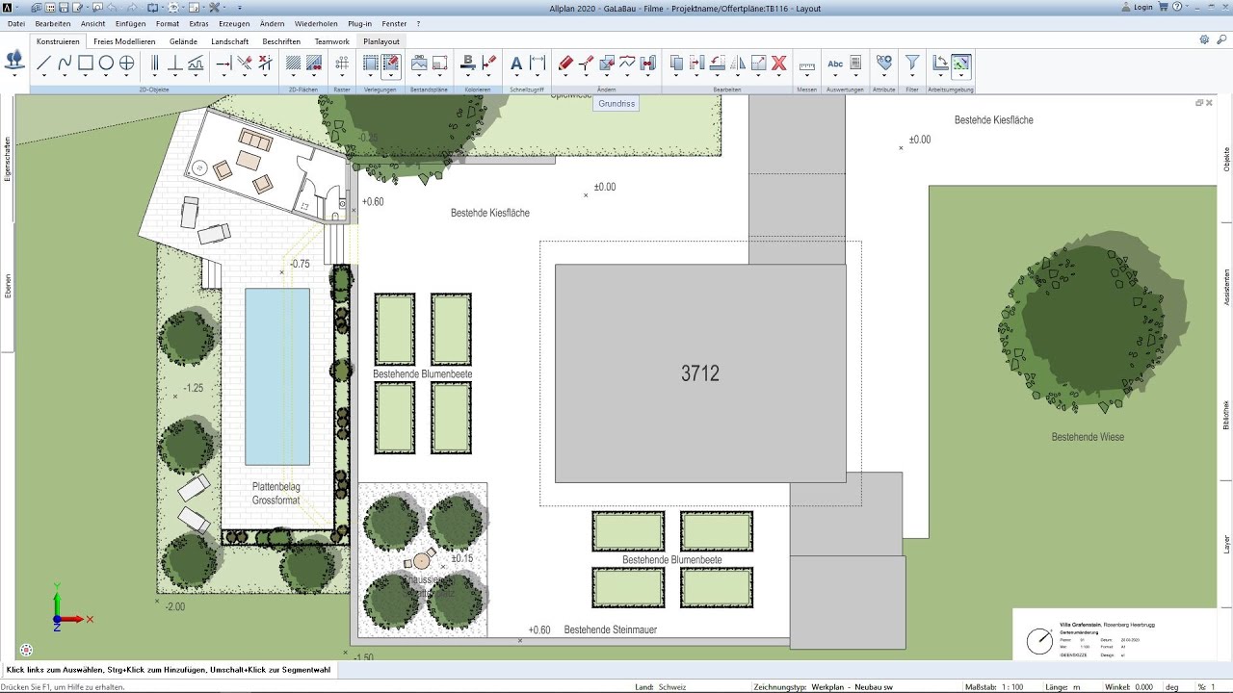Click the planting trees icon at ribbon start
Viewport: 1233px width, 693px height.
coord(14,62)
